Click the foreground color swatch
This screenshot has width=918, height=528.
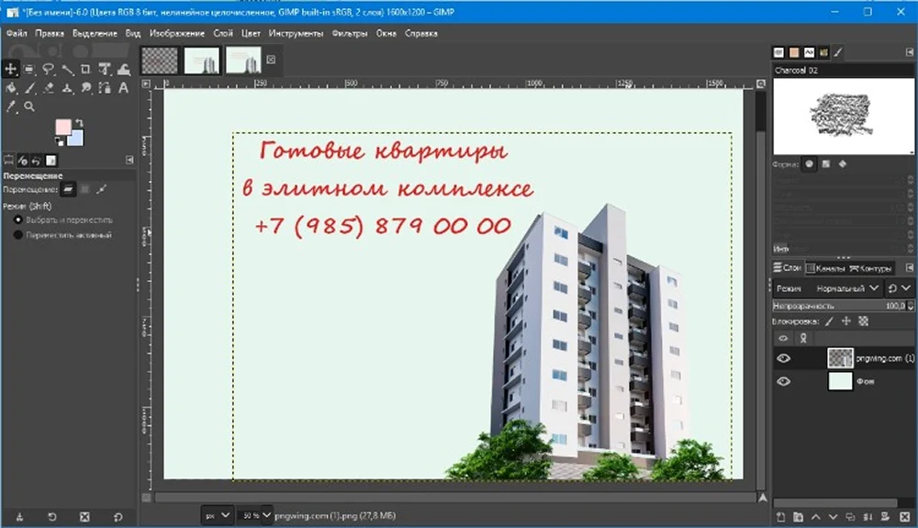click(x=62, y=127)
